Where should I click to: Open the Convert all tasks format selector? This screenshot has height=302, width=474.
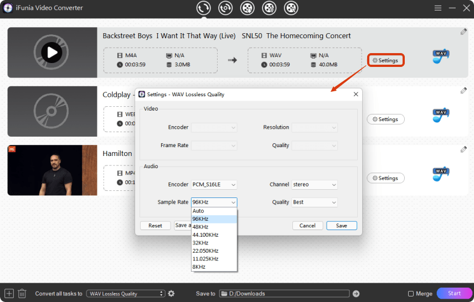[126, 294]
